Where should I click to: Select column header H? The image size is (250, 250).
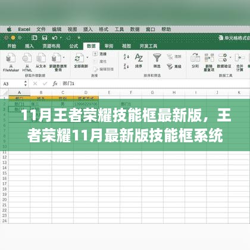(174, 92)
